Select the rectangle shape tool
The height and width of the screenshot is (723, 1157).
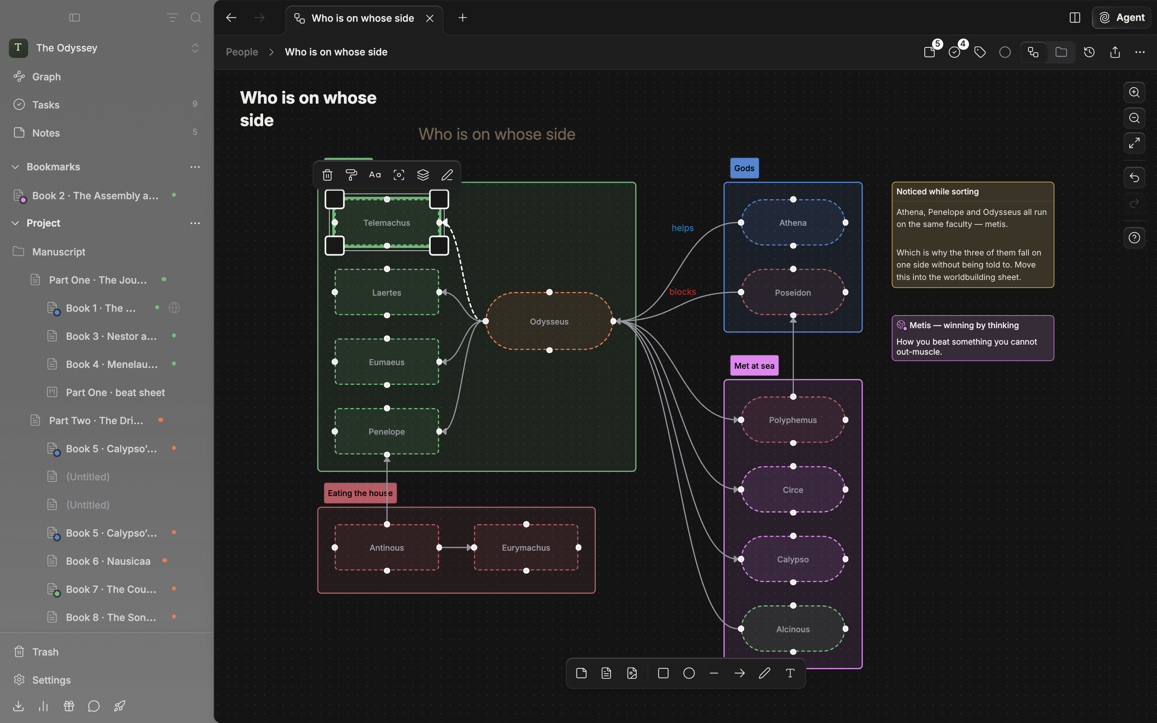pyautogui.click(x=663, y=673)
